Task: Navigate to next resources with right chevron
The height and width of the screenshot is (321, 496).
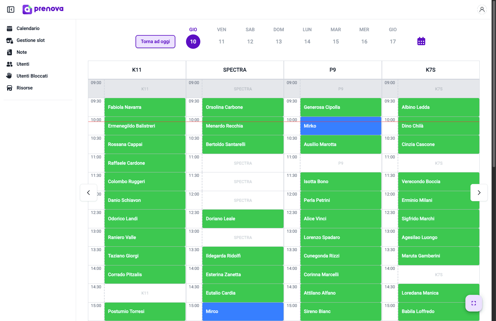Action: coord(479,193)
